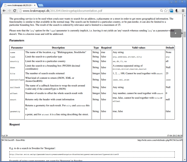The image size is (187, 162).
Task: Click the page number 4 indicator
Action: (175, 33)
